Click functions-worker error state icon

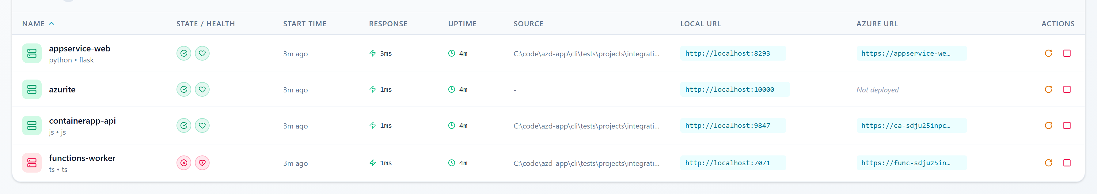[x=184, y=163]
